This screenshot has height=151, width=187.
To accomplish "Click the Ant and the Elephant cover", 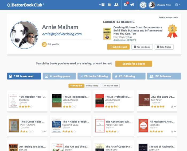I will [57, 147].
